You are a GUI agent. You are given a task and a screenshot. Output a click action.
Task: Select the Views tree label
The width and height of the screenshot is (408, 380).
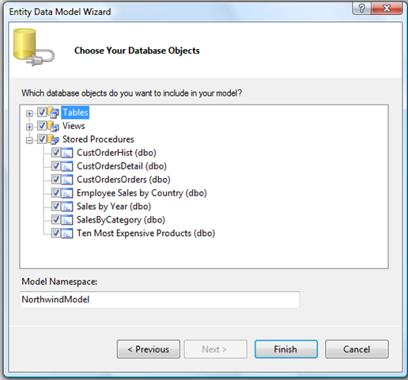pos(74,126)
